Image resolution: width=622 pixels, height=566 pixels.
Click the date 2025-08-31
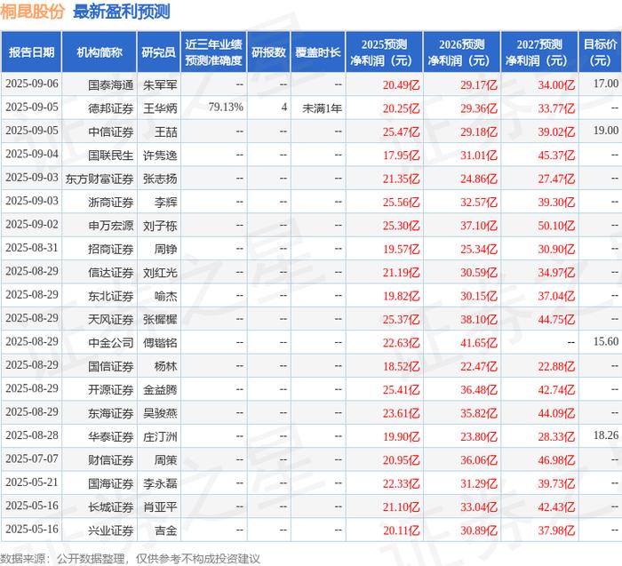pyautogui.click(x=32, y=248)
